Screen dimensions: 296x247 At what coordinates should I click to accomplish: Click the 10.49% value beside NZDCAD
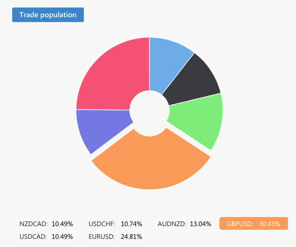62,224
